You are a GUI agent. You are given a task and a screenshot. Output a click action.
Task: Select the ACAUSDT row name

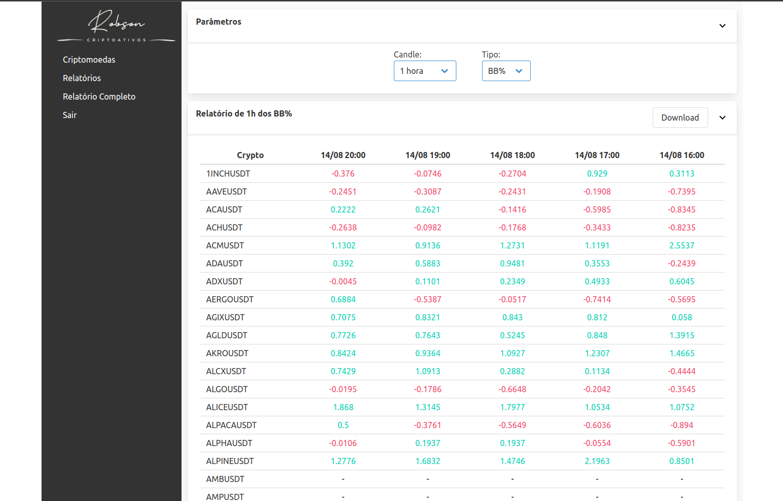coord(224,209)
